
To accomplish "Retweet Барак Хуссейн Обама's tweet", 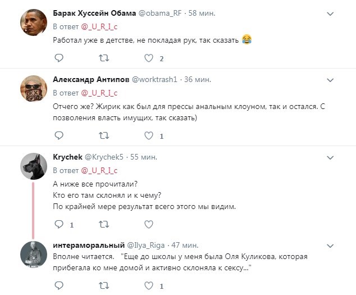I will (x=104, y=58).
